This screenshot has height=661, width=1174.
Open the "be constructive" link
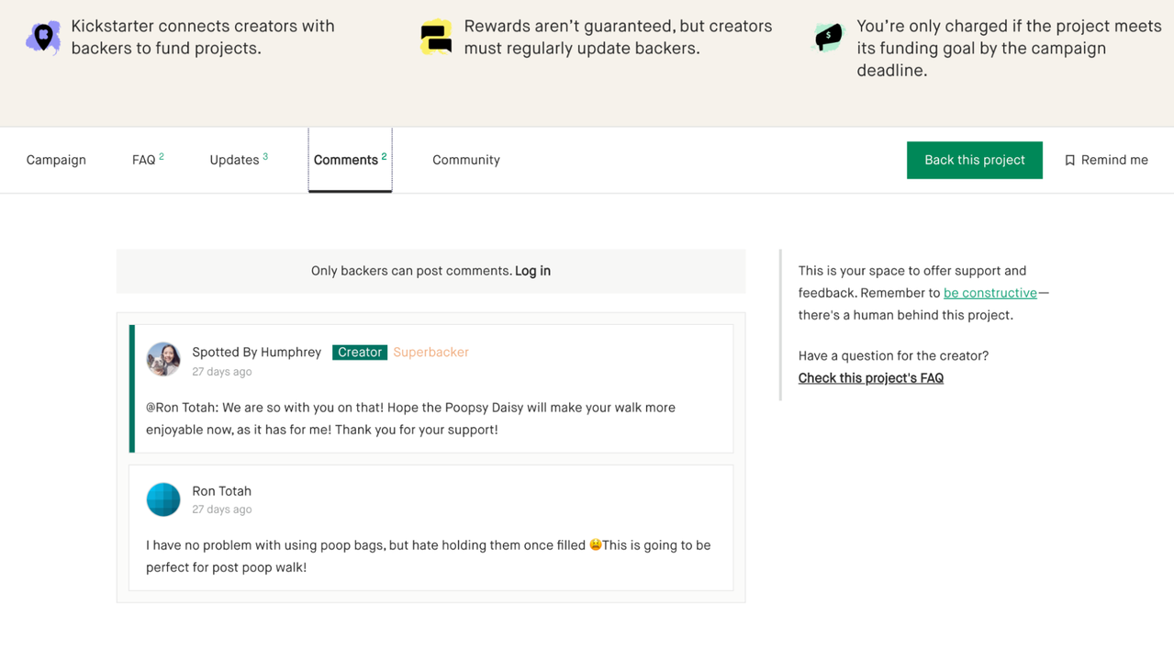click(990, 294)
